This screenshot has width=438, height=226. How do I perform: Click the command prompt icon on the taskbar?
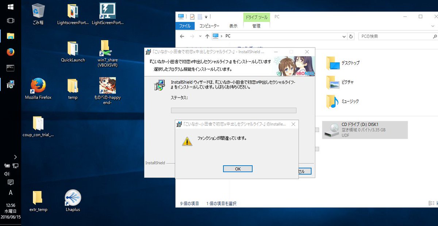(x=11, y=68)
